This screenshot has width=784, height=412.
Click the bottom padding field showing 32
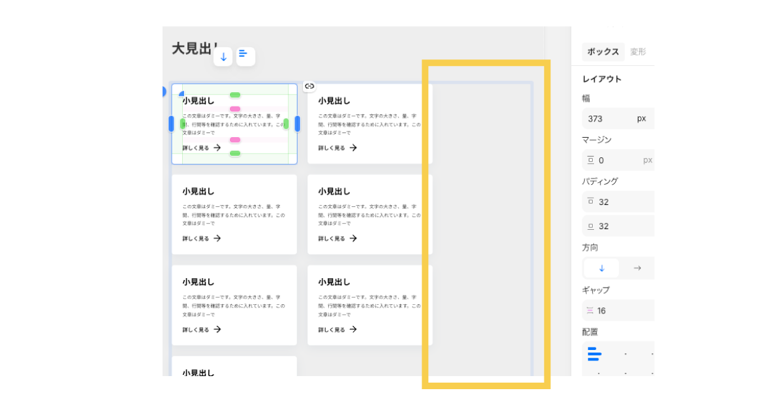617,227
